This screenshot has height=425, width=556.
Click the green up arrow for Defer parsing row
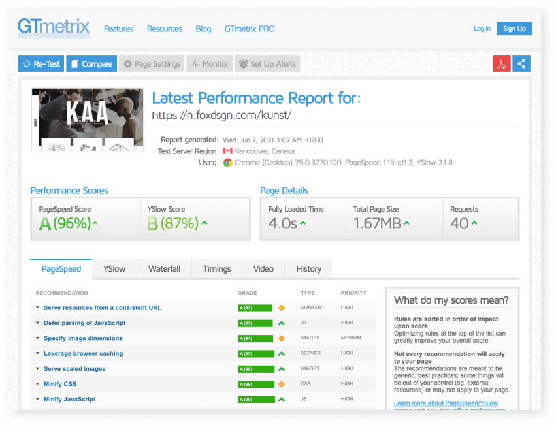(x=282, y=323)
